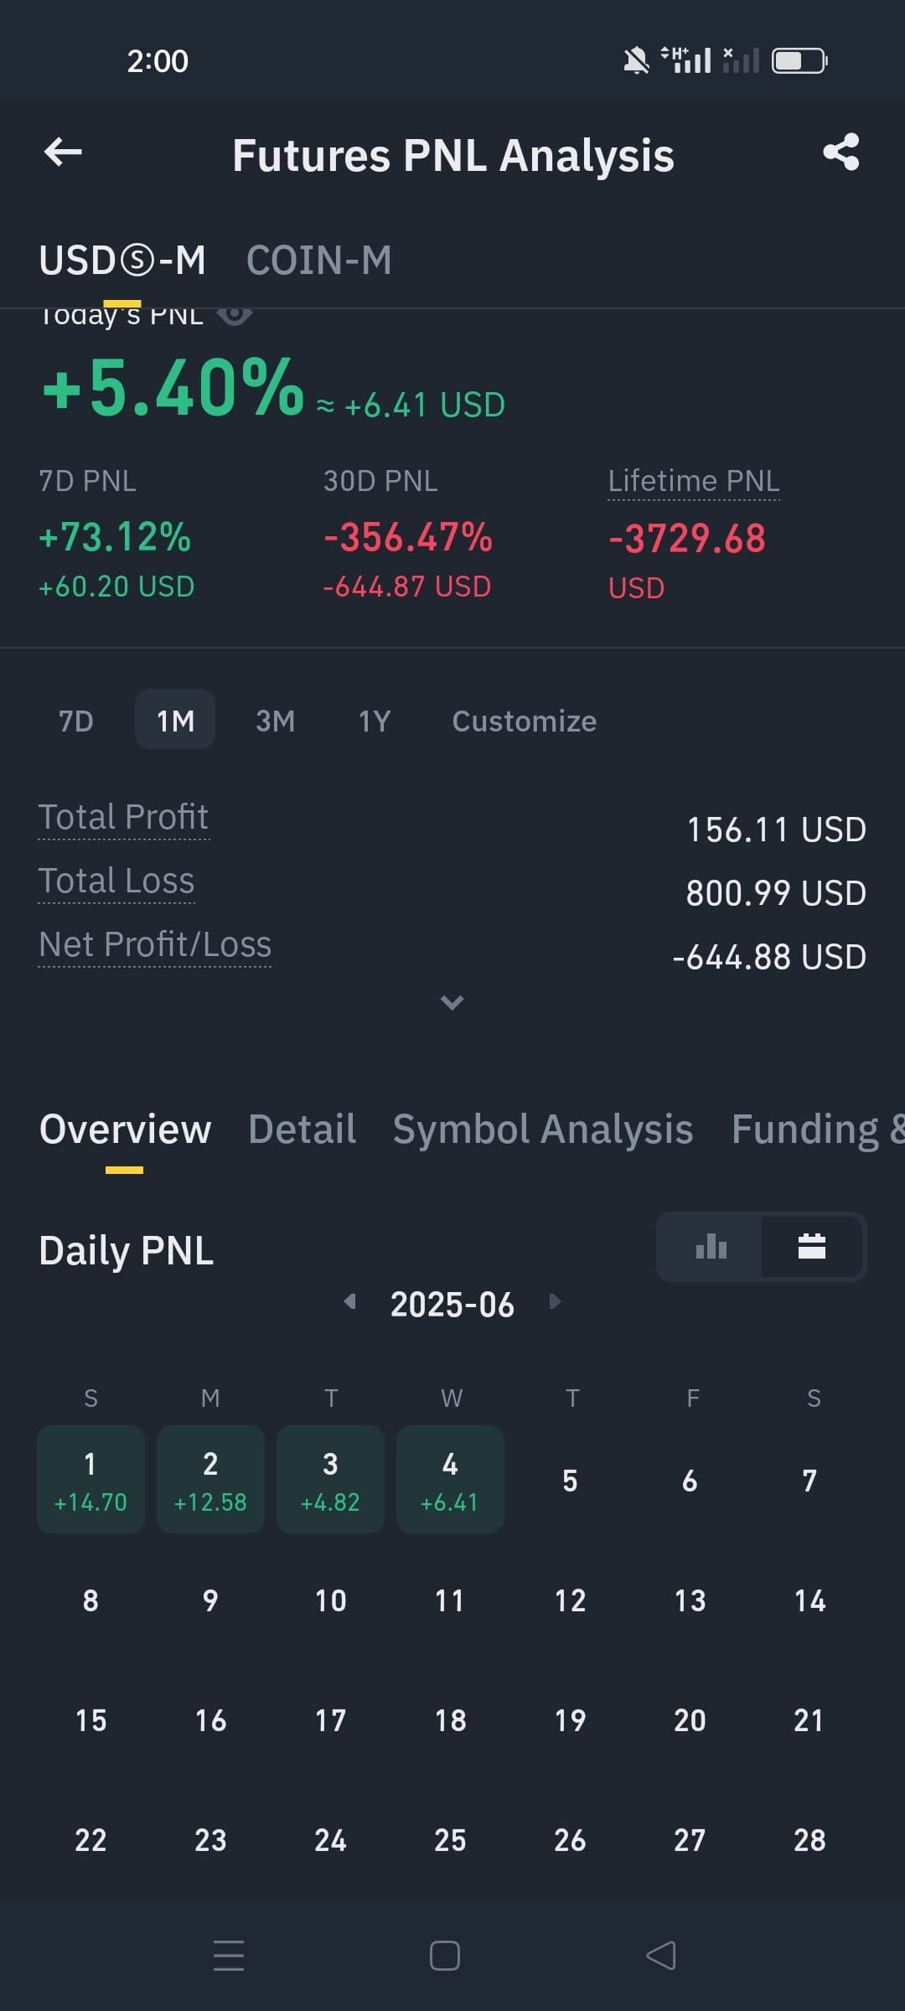Go to previous month arrow
This screenshot has width=905, height=2011.
[350, 1301]
